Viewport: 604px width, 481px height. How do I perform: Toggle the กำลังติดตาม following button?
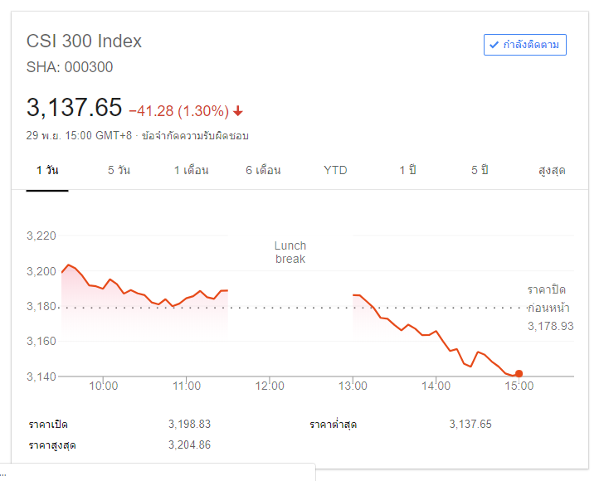(524, 45)
